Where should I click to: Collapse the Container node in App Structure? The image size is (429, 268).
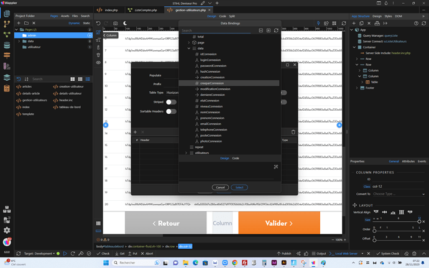click(354, 47)
